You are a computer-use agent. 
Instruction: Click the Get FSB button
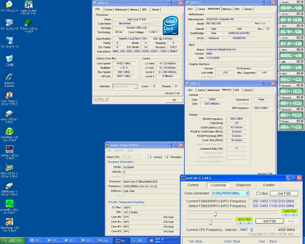coord(284,193)
